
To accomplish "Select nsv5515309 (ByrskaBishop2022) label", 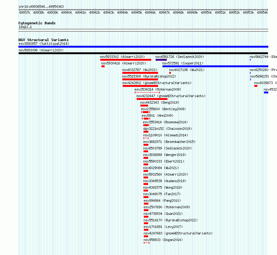I will [x=149, y=76].
